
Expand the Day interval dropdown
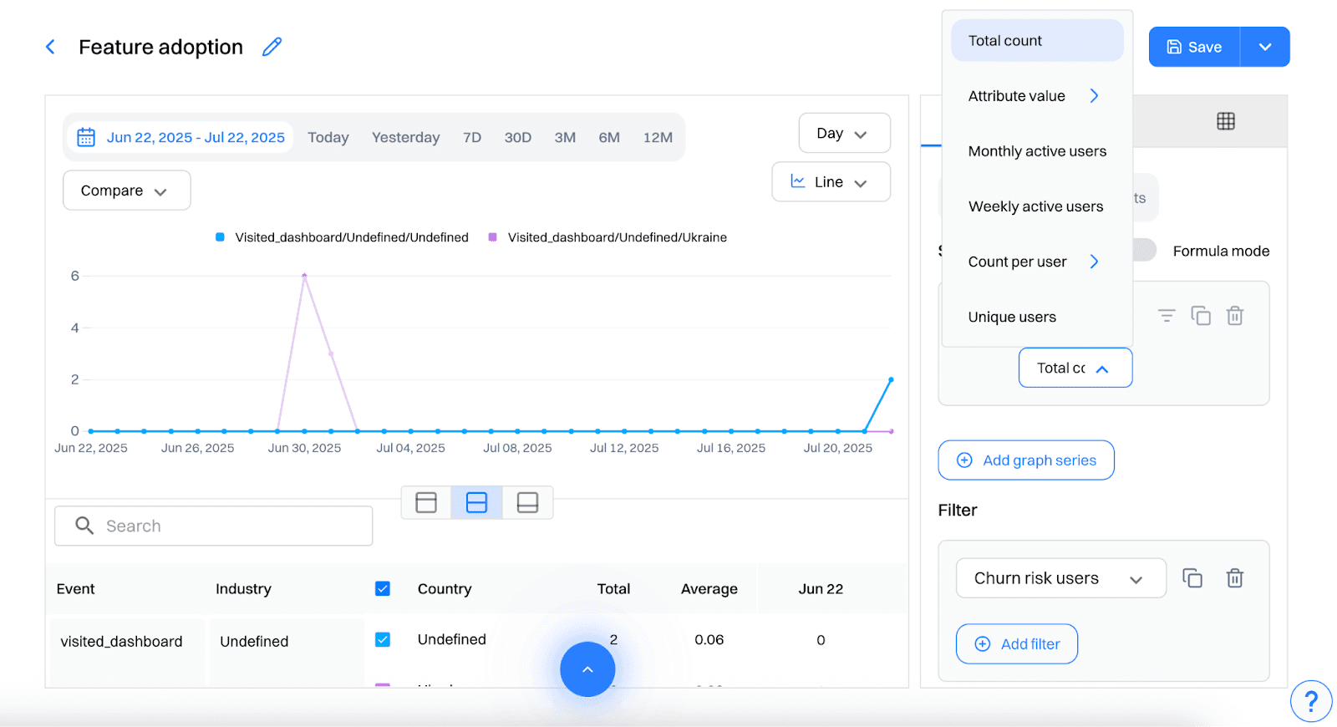[843, 134]
